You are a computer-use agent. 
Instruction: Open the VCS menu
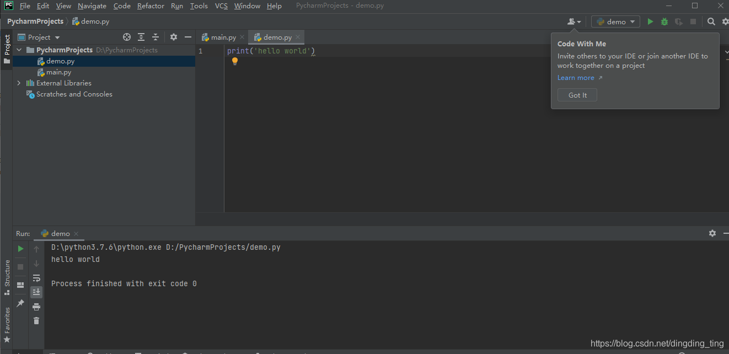tap(221, 6)
